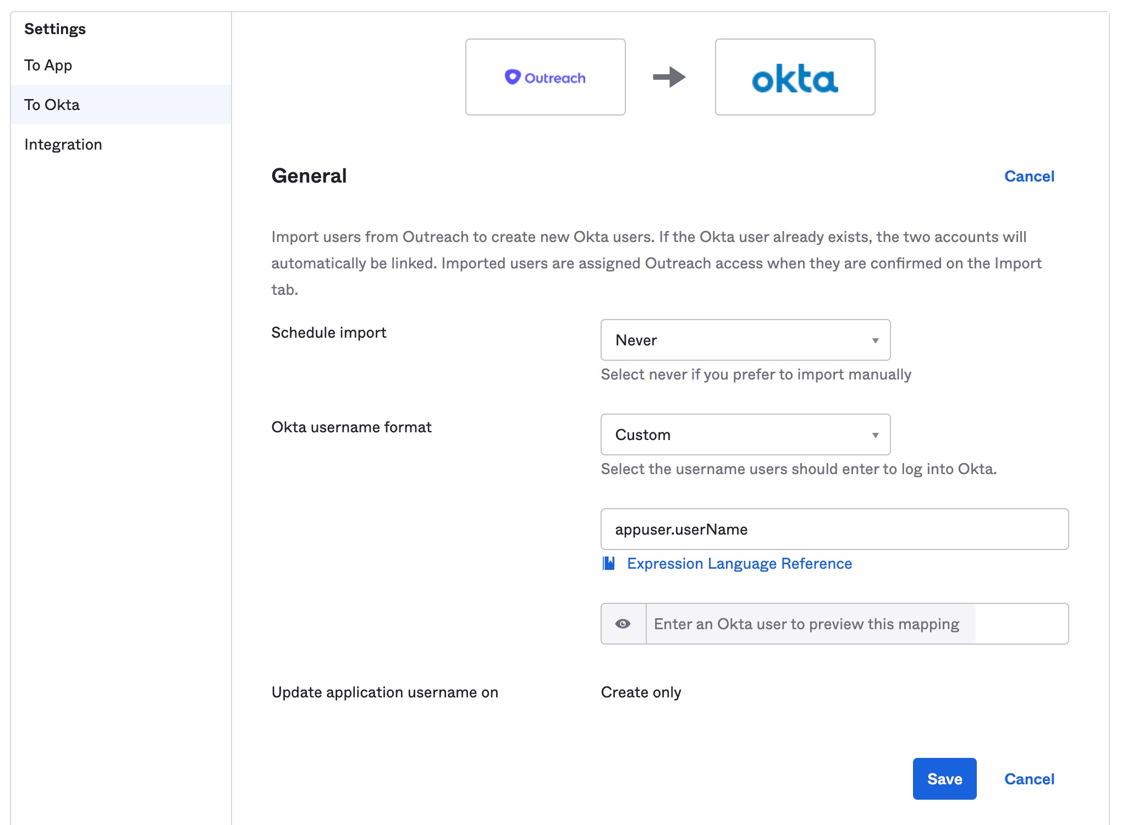Image resolution: width=1122 pixels, height=825 pixels.
Task: Click the Create only value text
Action: 641,692
